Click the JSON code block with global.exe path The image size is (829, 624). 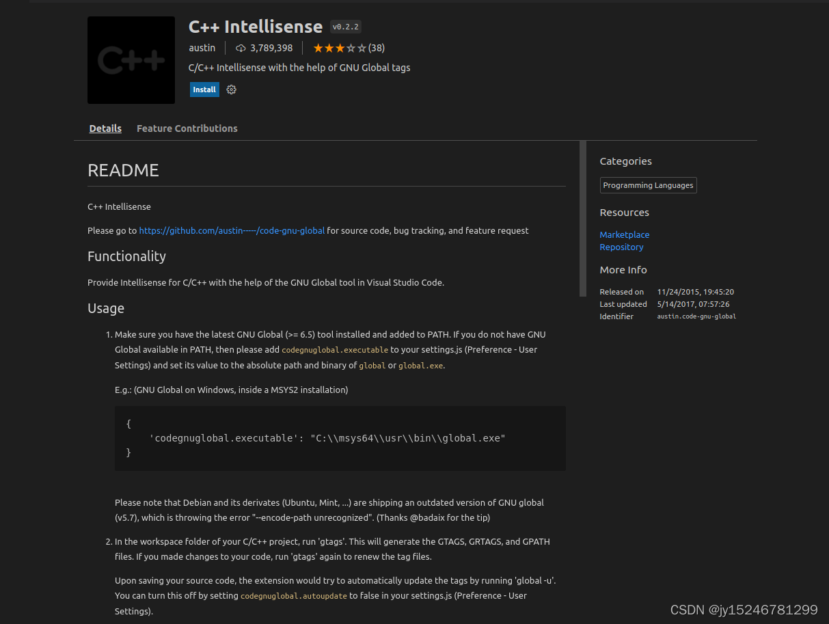pyautogui.click(x=340, y=438)
